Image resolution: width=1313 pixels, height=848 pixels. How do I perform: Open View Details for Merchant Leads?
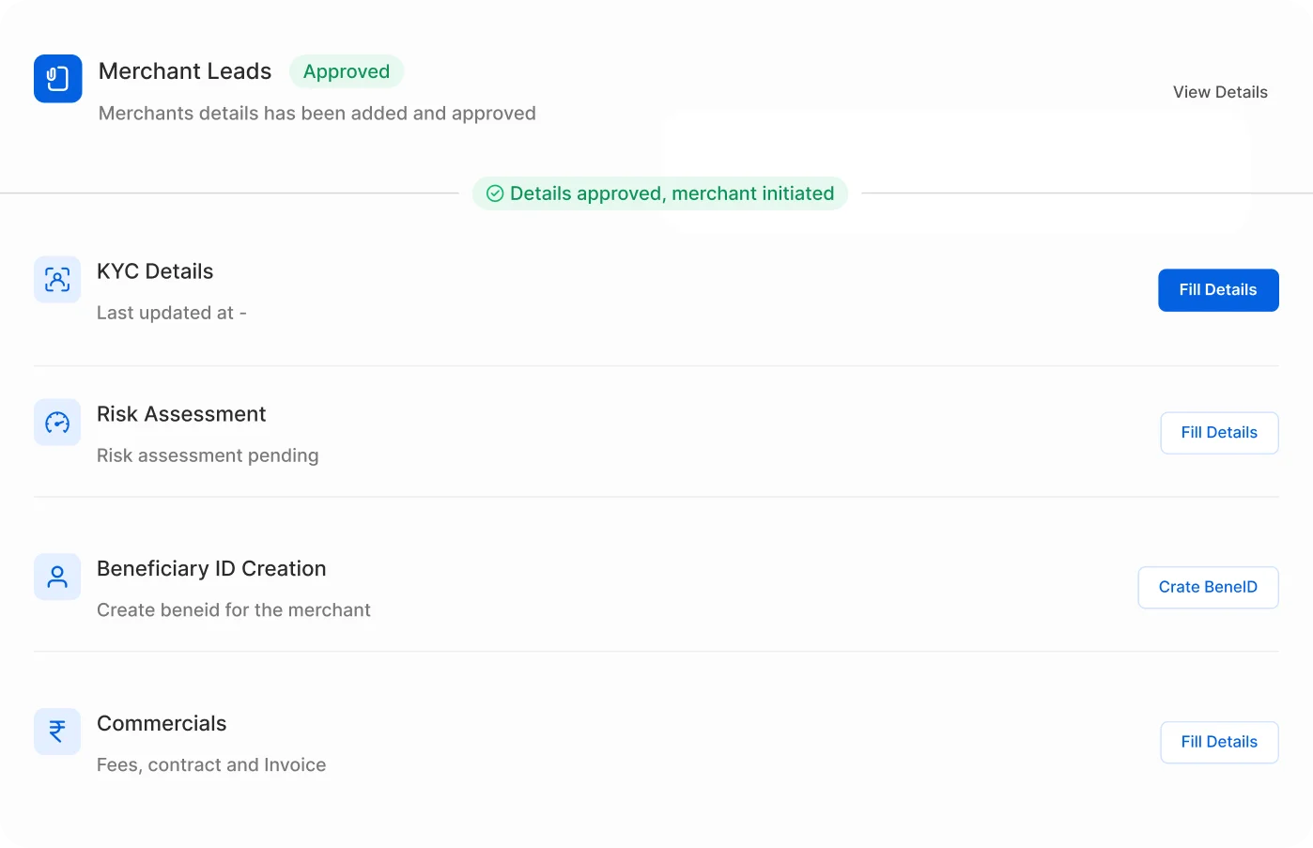1220,92
